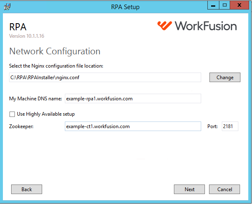Image resolution: width=252 pixels, height=204 pixels.
Task: Close the RPA Setup window
Action: tap(239, 5)
